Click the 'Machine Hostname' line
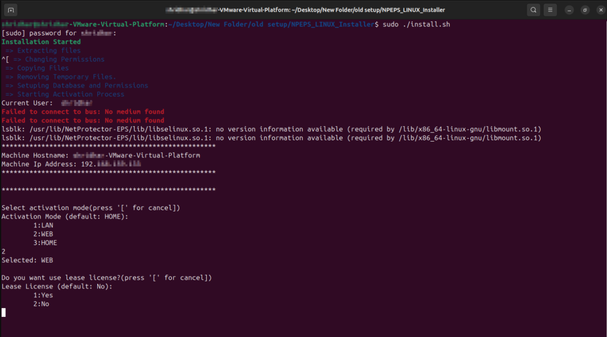The width and height of the screenshot is (607, 337). click(x=101, y=155)
